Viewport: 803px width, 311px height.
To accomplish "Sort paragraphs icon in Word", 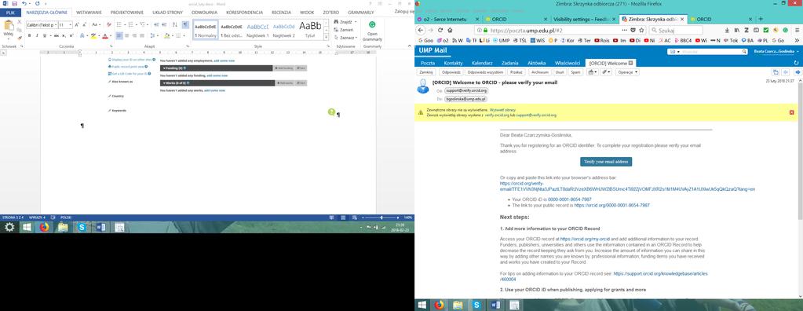I will coord(174,24).
